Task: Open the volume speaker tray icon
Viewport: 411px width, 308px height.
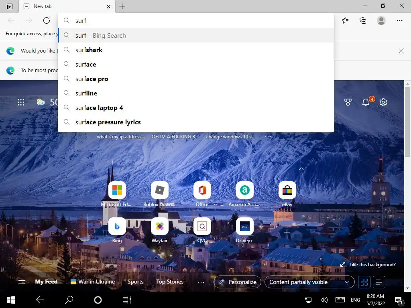Action: (x=324, y=300)
